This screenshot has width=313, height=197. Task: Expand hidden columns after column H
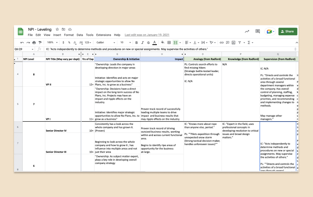click(x=182, y=54)
